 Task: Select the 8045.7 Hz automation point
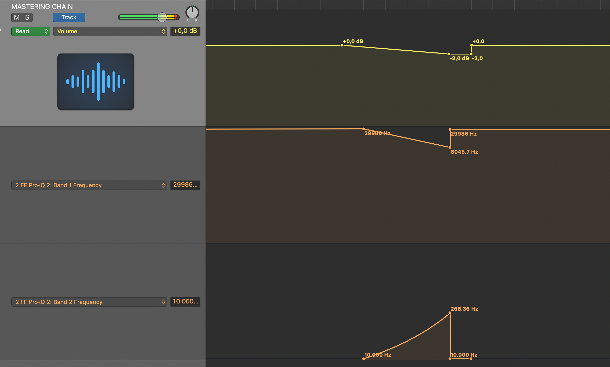pos(449,147)
